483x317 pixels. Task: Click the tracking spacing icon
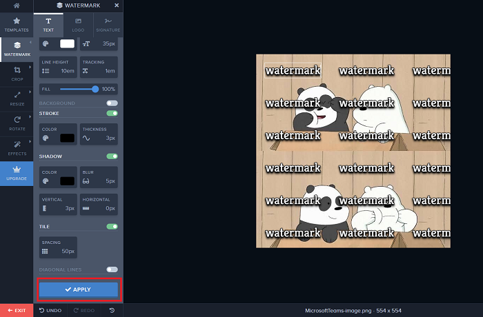(86, 71)
